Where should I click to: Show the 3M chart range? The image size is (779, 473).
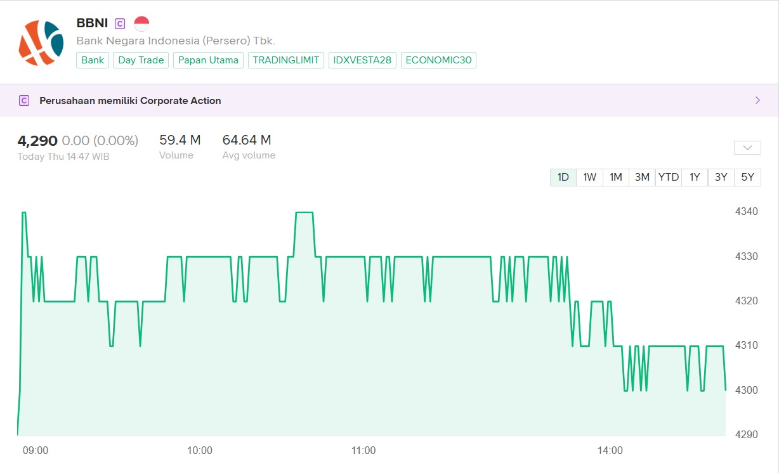pyautogui.click(x=642, y=177)
